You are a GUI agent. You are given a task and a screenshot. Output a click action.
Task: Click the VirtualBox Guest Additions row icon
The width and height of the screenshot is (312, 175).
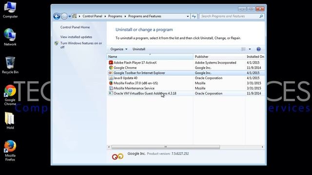point(111,93)
